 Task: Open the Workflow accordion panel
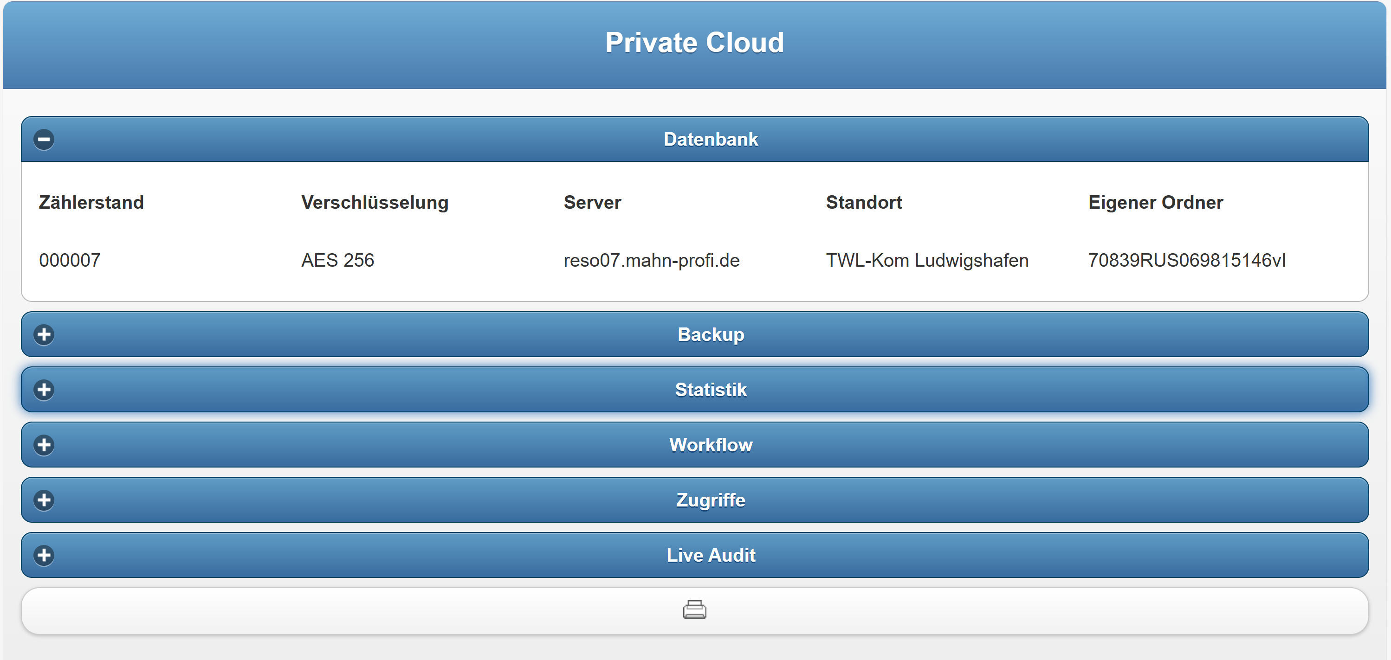pyautogui.click(x=711, y=445)
